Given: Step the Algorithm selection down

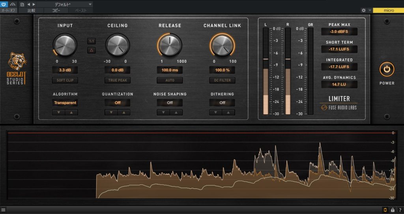Looking at the screenshot, I should (59, 112).
